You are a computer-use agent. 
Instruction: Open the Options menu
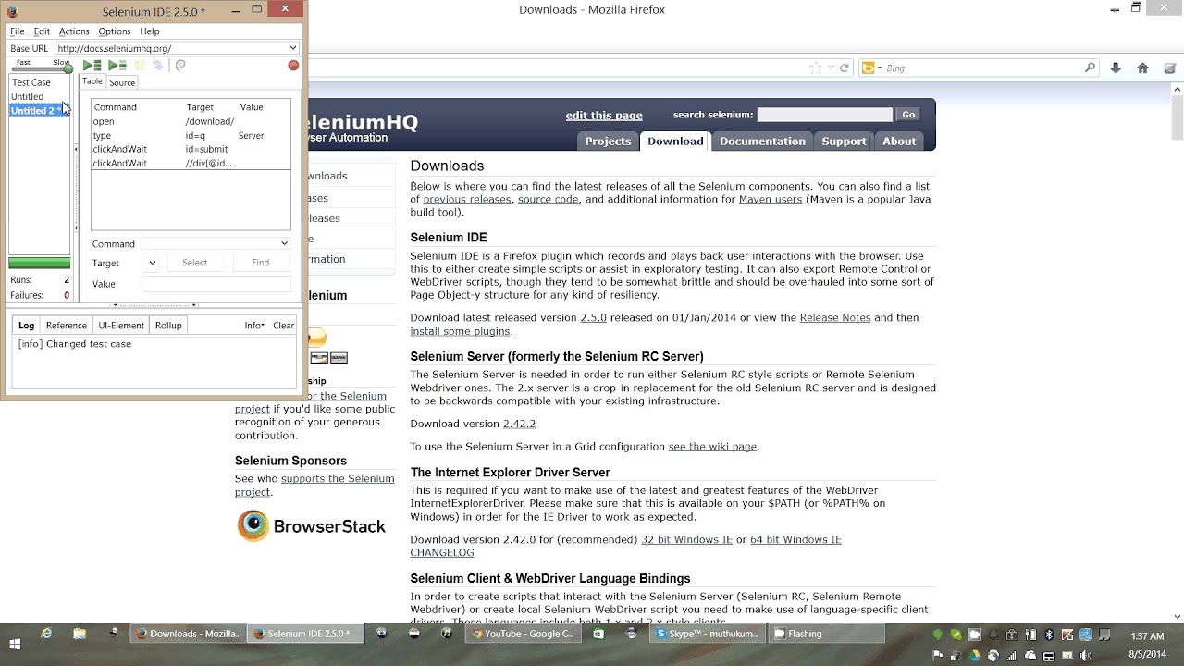pos(115,31)
